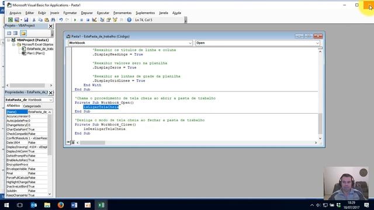Open Firefox from the taskbar
This screenshot has width=374, height=210.
[61, 205]
